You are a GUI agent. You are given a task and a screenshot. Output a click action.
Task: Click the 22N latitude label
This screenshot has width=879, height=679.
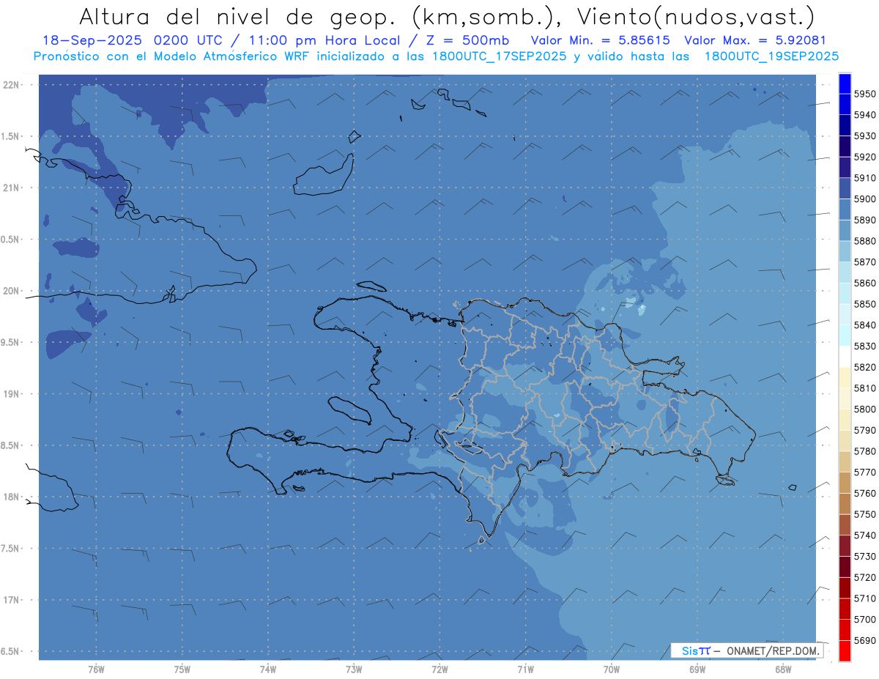[x=10, y=85]
